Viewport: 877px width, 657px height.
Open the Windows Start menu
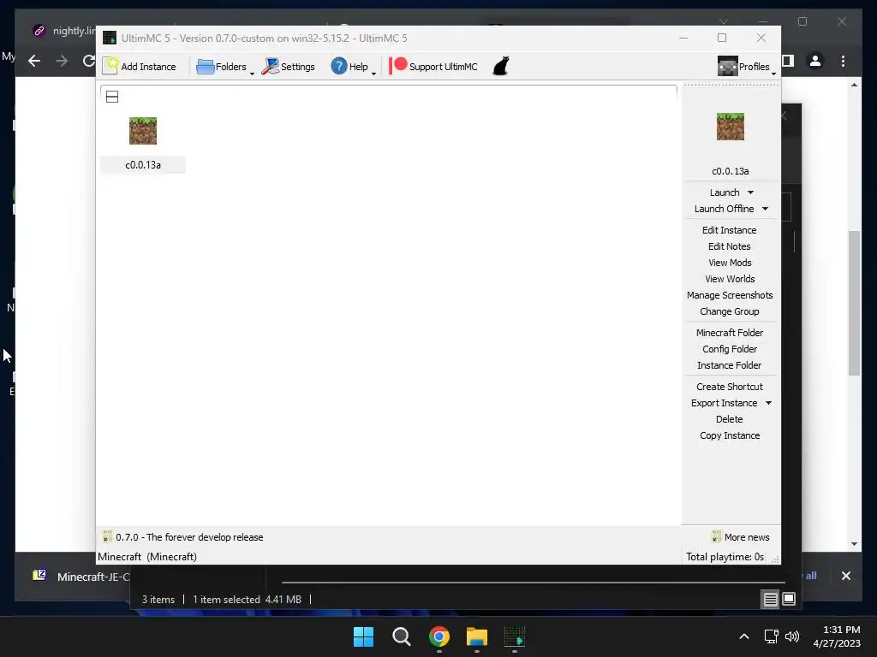tap(363, 636)
